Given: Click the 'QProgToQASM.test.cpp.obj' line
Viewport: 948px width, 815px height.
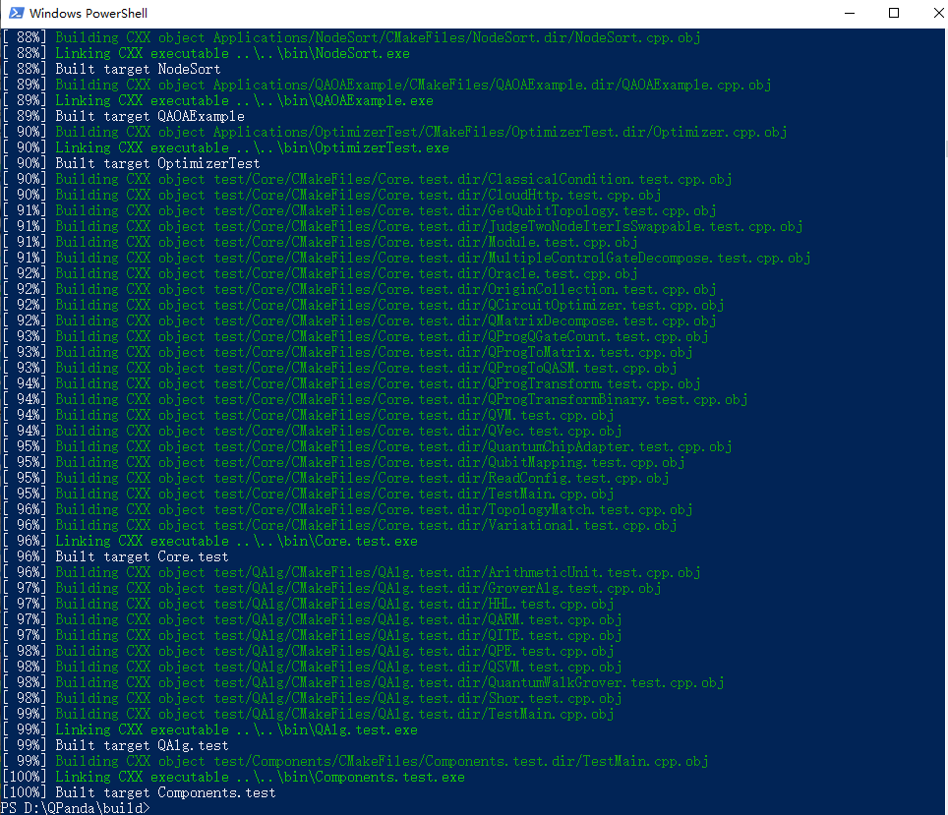Looking at the screenshot, I should (340, 368).
